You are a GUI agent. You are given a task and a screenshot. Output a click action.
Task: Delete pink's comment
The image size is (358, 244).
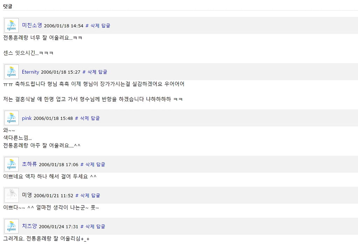coord(84,118)
